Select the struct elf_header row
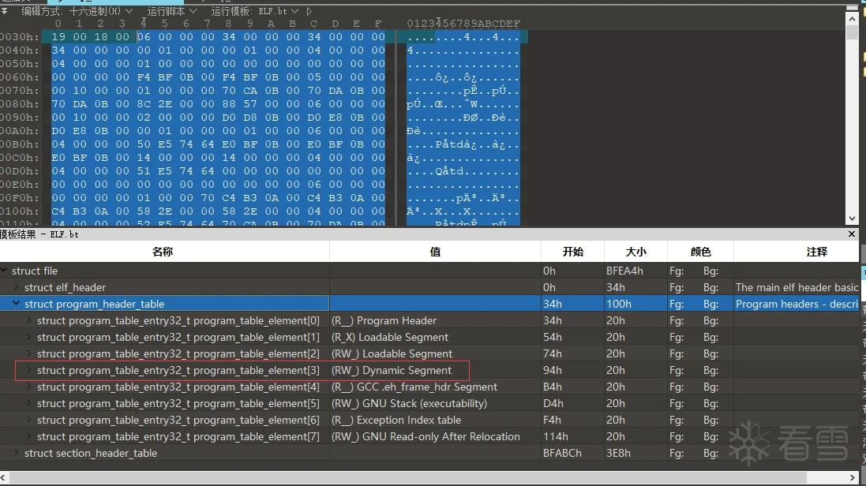The image size is (866, 486). pos(429,287)
